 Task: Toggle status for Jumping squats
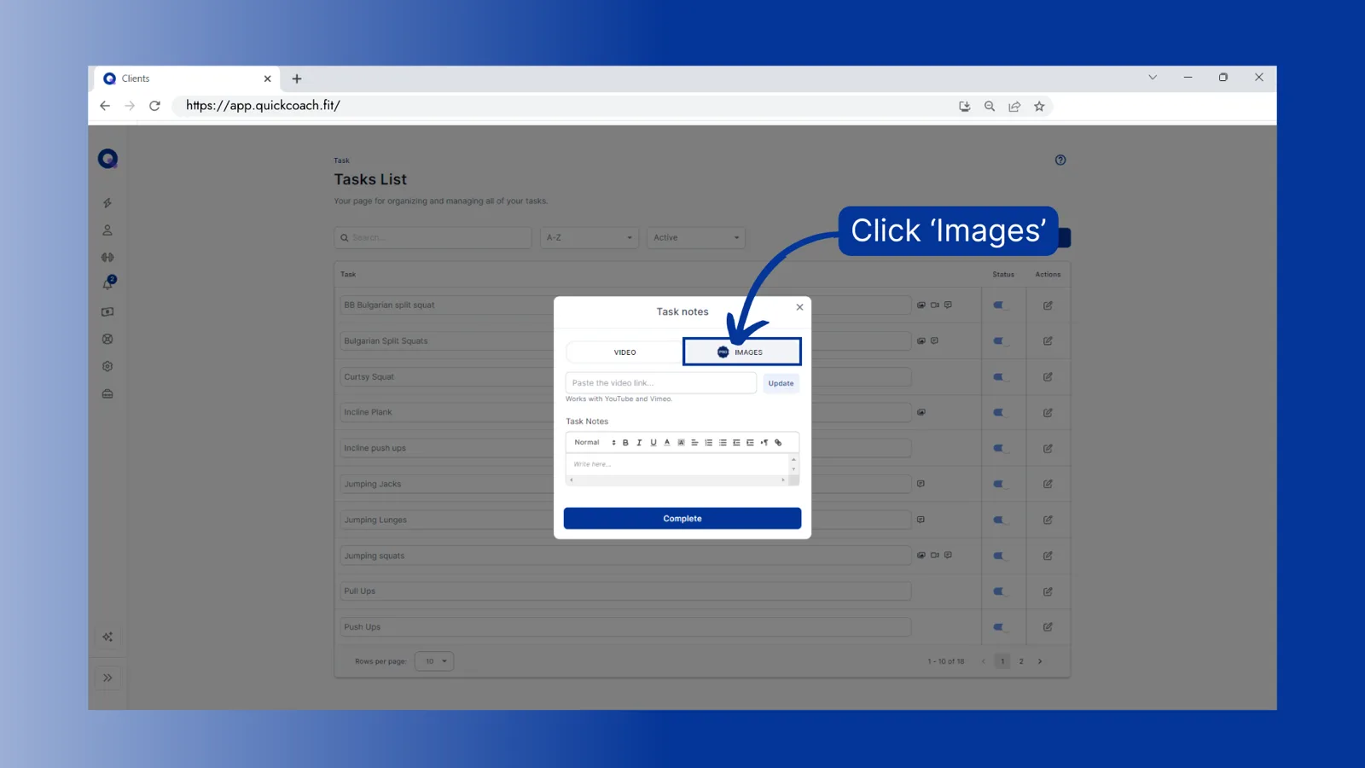click(x=999, y=556)
